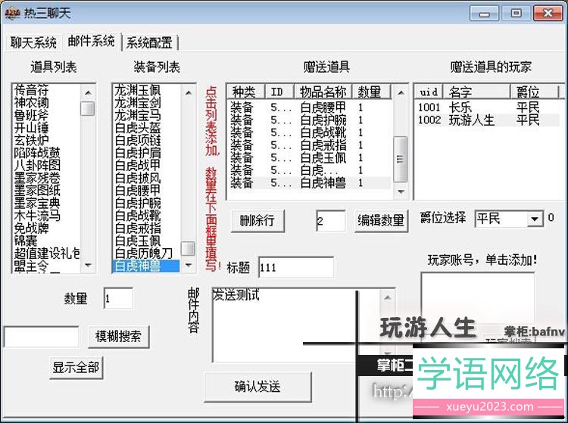The image size is (568, 423).
Task: Click the item list scrollbar down arrow
Action: (89, 267)
